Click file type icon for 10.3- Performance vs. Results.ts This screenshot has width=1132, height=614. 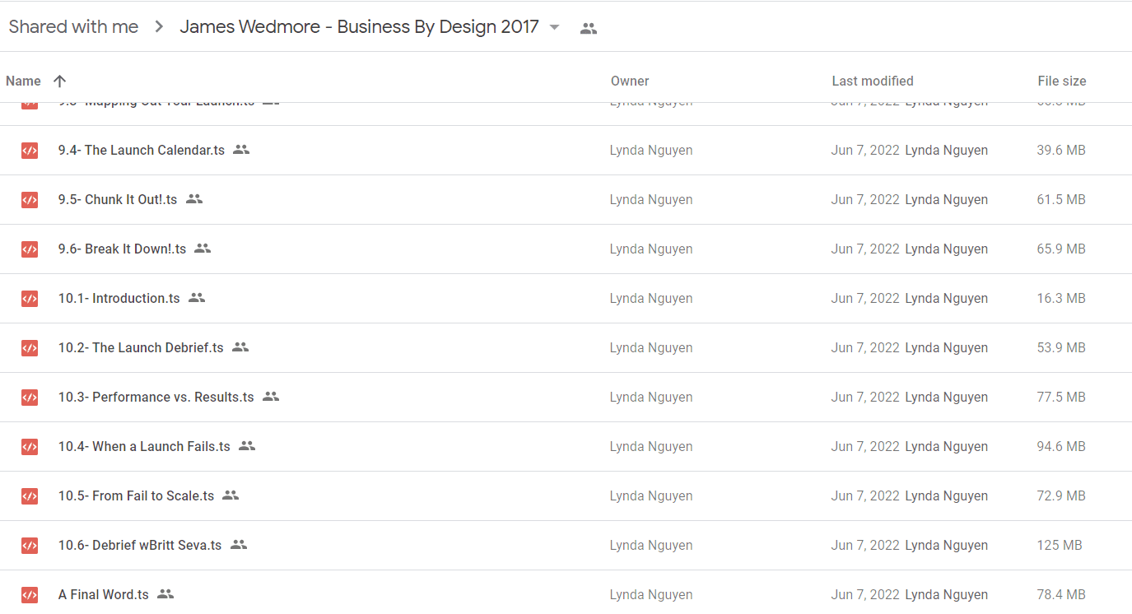30,397
